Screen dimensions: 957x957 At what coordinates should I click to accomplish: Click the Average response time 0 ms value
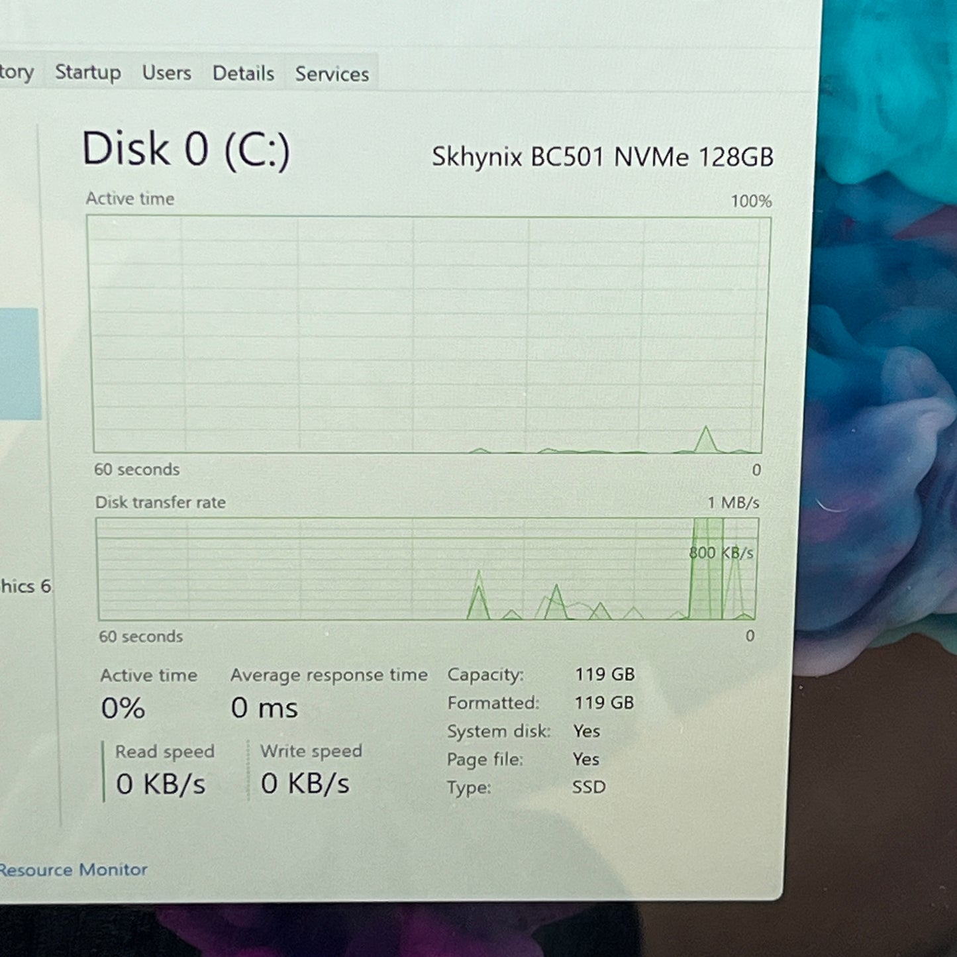tap(264, 708)
